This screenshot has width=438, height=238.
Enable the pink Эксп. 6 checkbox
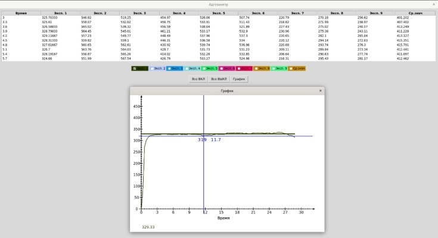221,69
